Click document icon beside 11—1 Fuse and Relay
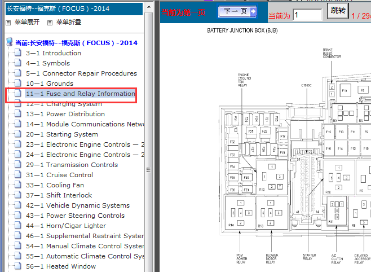 [17, 93]
